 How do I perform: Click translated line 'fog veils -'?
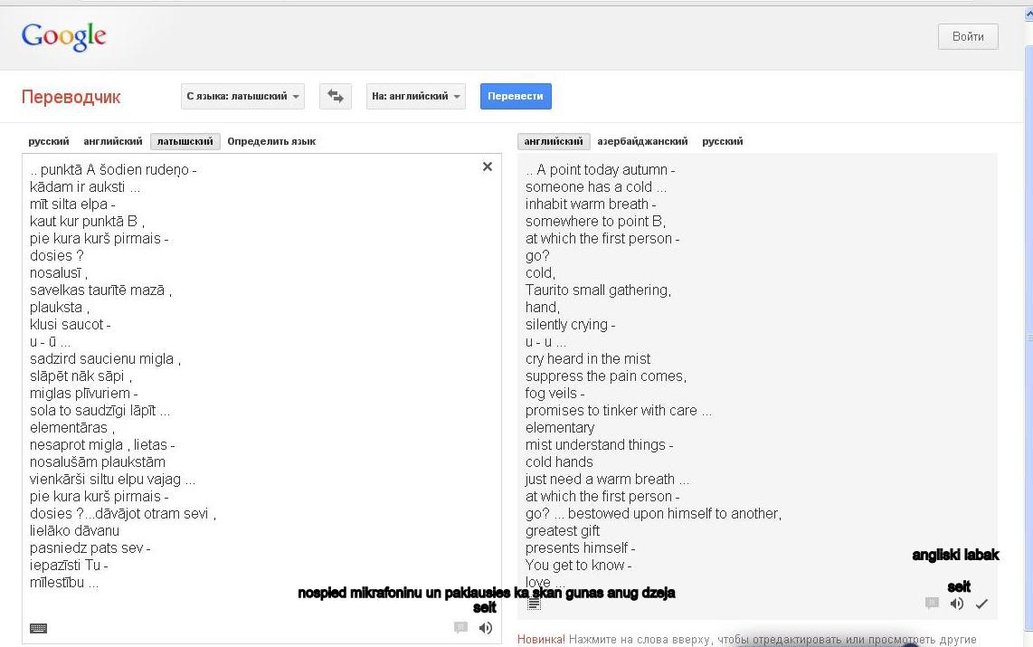pyautogui.click(x=554, y=394)
